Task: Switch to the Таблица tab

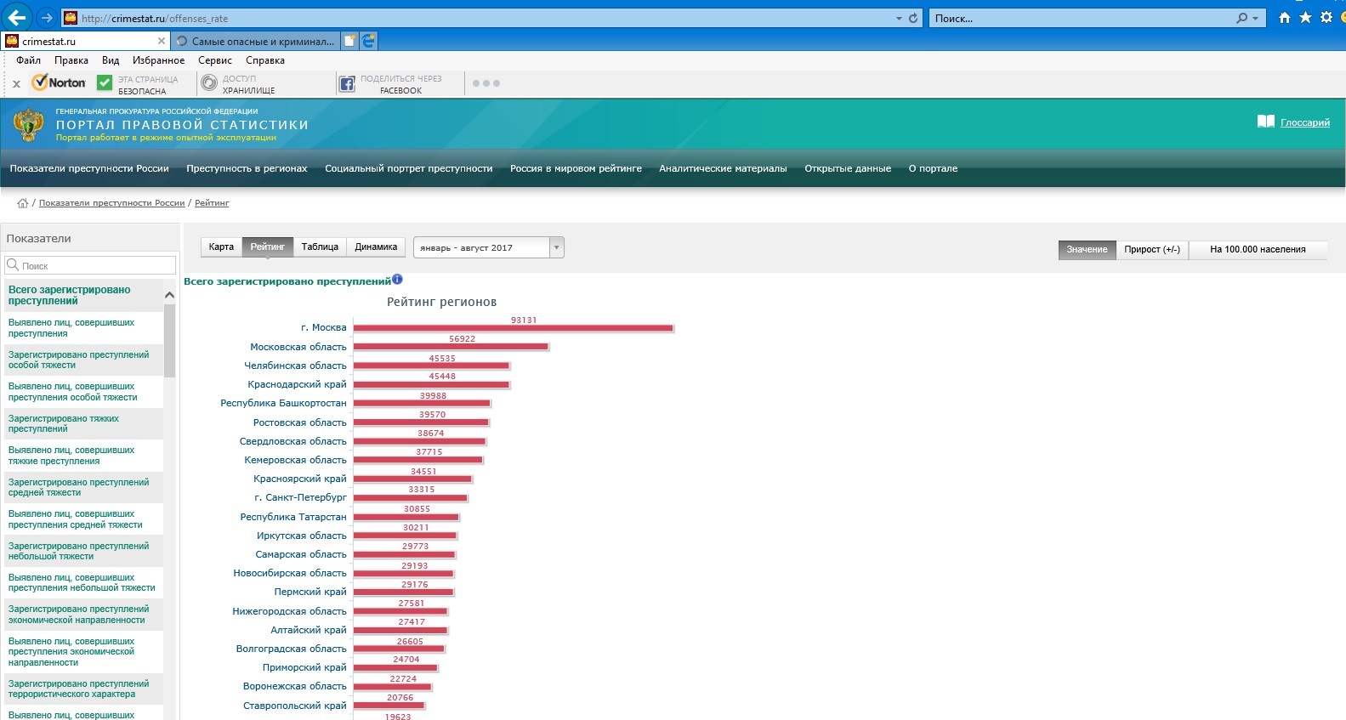Action: (320, 247)
